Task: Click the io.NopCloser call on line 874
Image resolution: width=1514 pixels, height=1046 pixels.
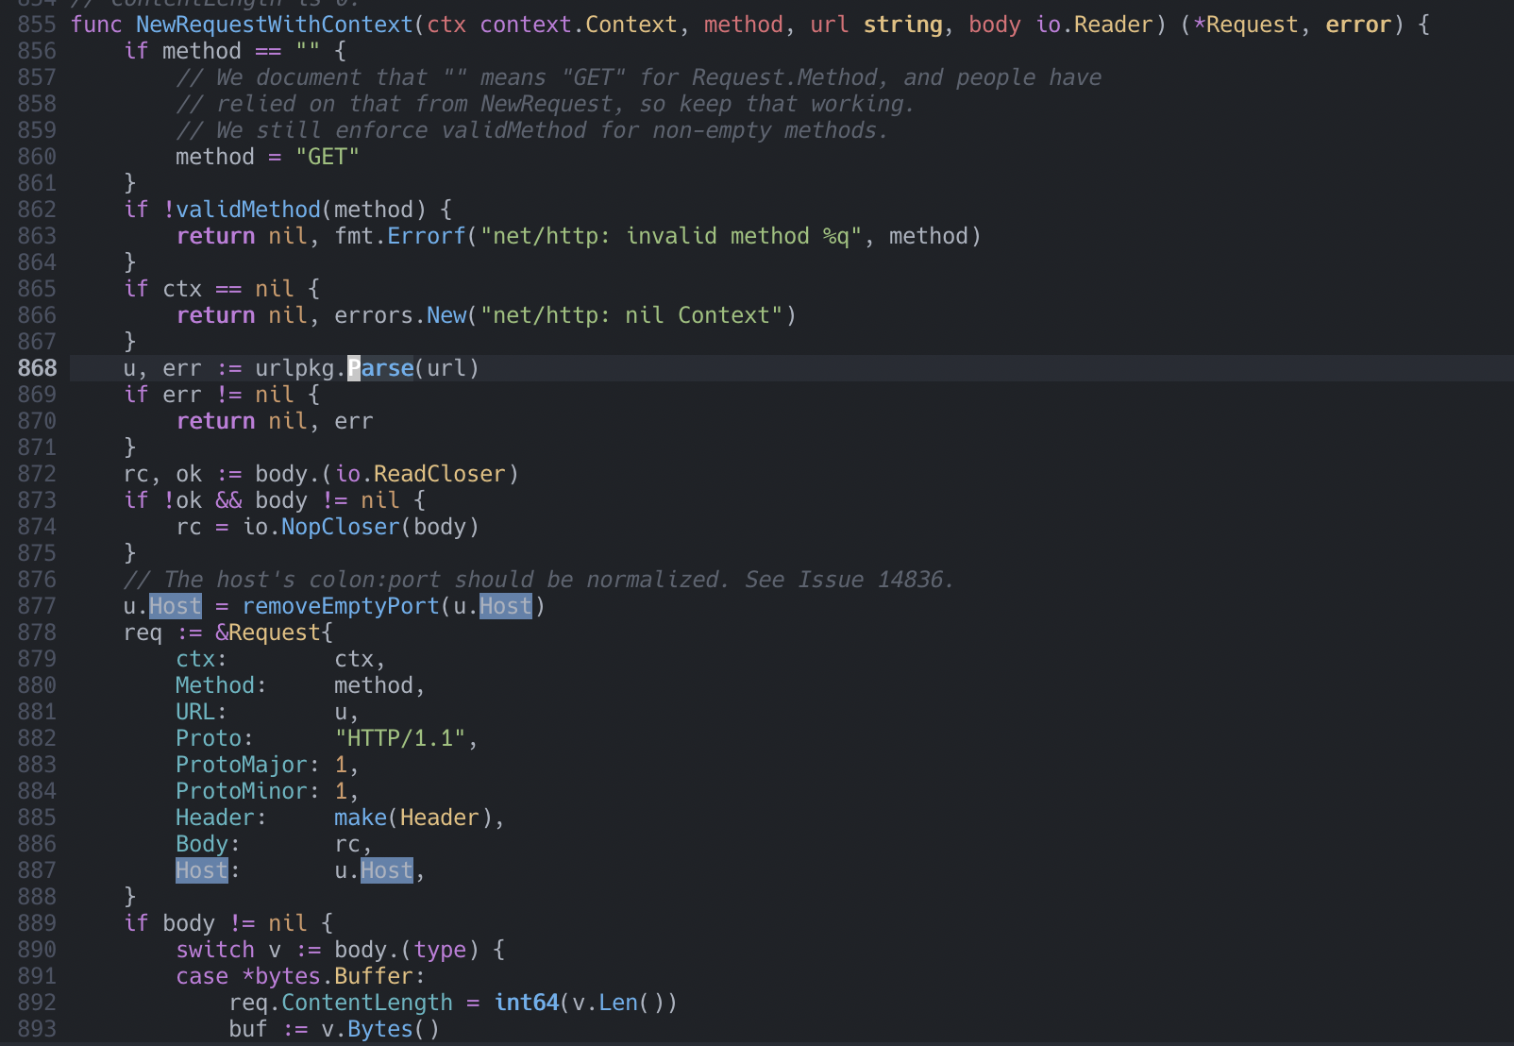Action: click(339, 526)
